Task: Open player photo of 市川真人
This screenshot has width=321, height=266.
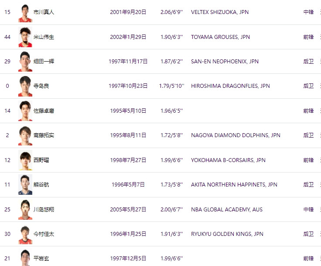Action: (25, 13)
